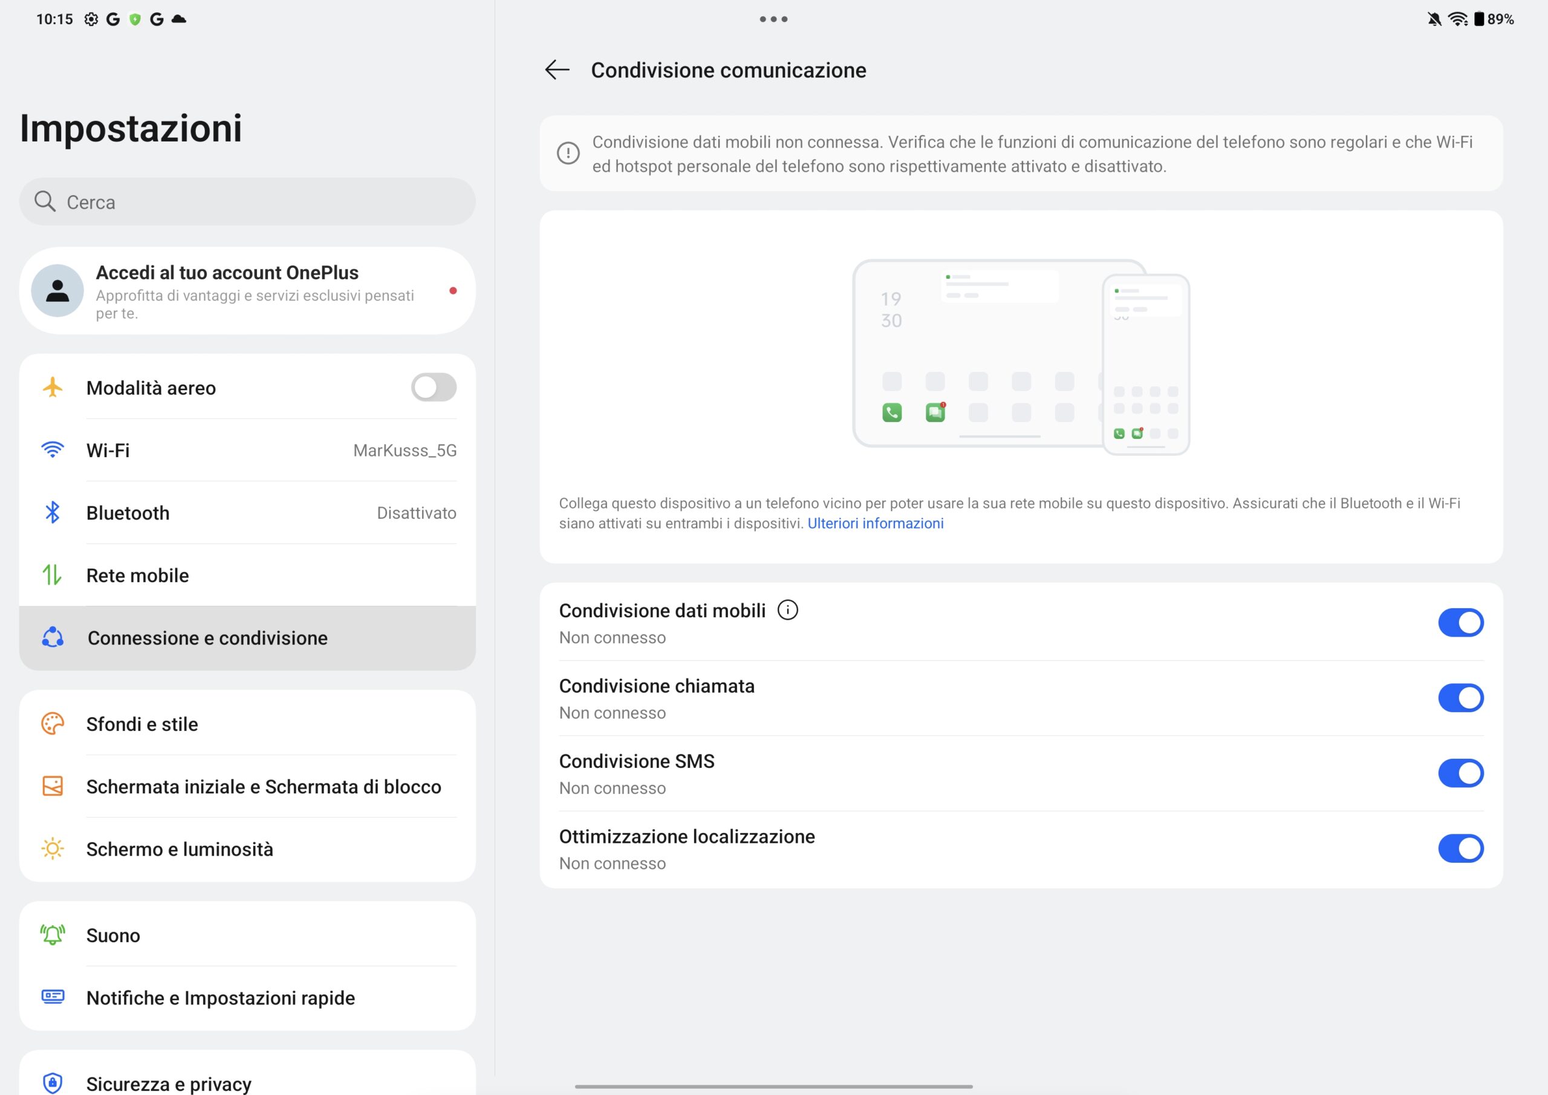Viewport: 1548px width, 1095px height.
Task: Click the Disattivato Bluetooth status
Action: (416, 513)
